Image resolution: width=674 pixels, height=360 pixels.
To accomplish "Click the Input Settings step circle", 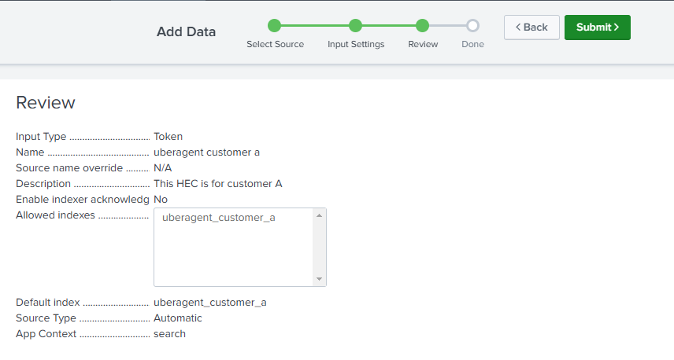I will (x=356, y=25).
